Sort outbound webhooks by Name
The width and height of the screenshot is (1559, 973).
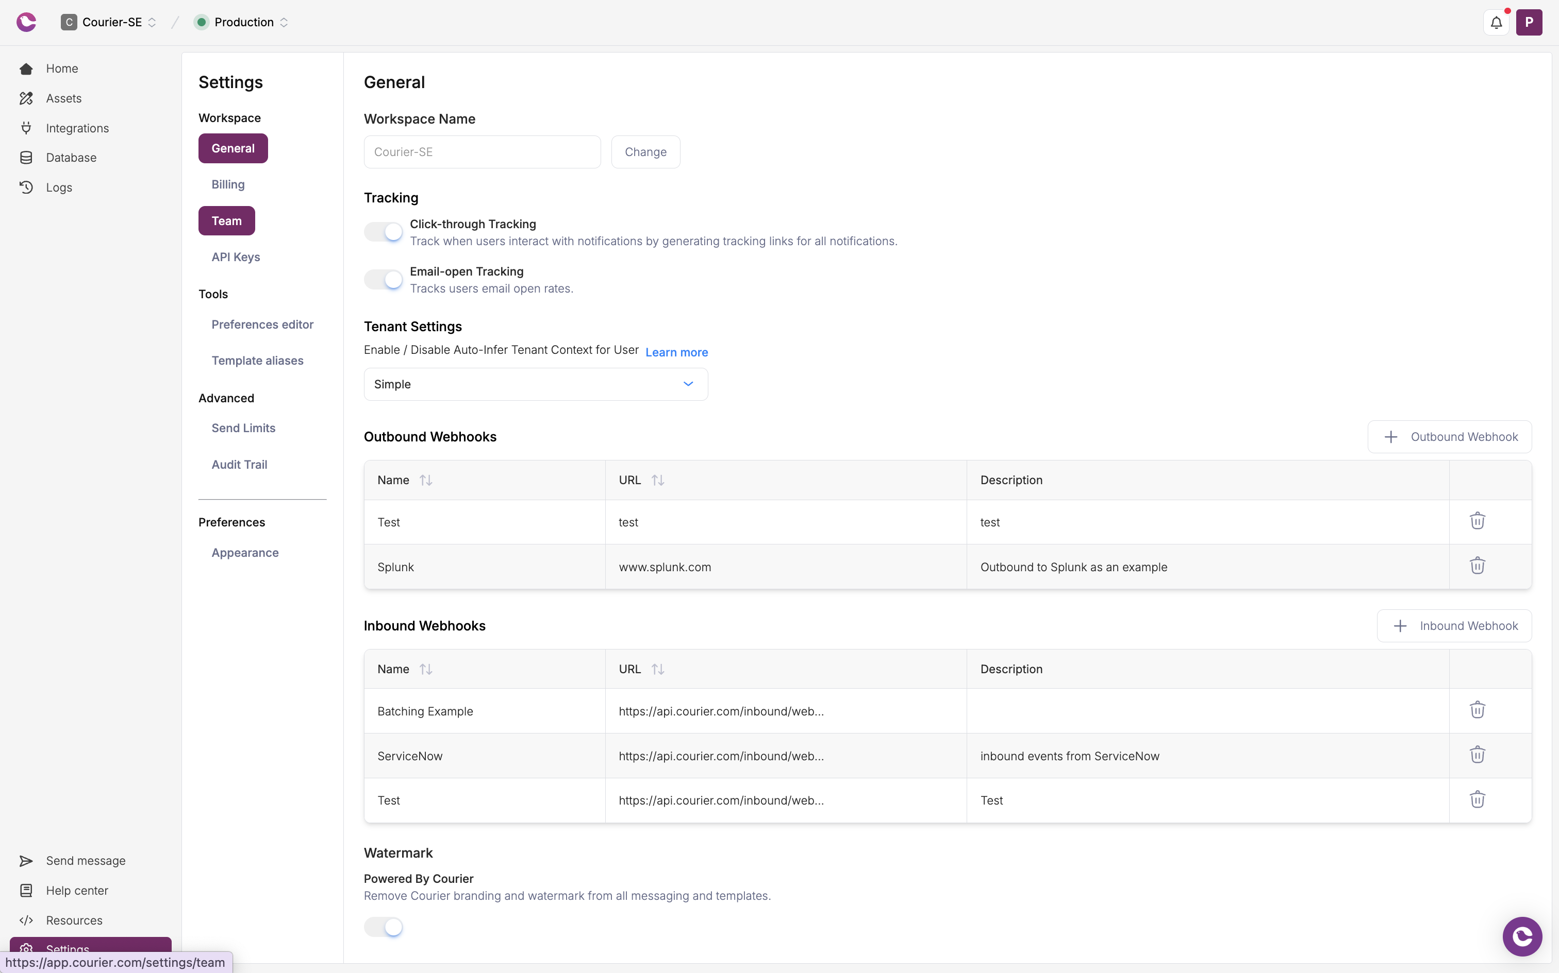(x=426, y=480)
